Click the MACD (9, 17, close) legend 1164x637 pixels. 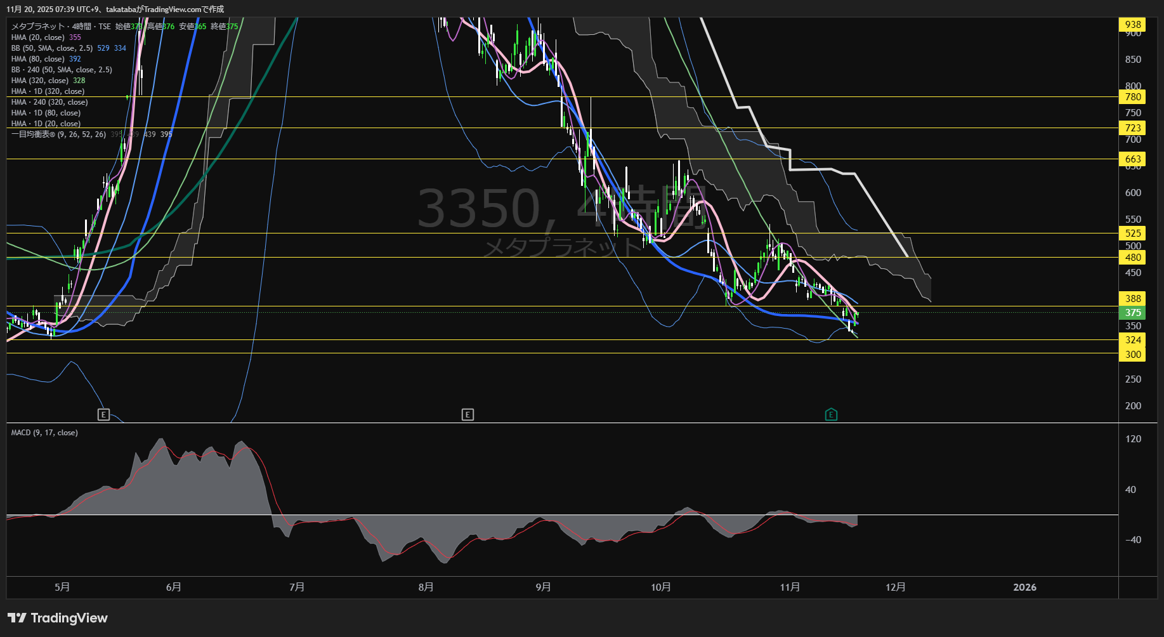click(x=44, y=433)
